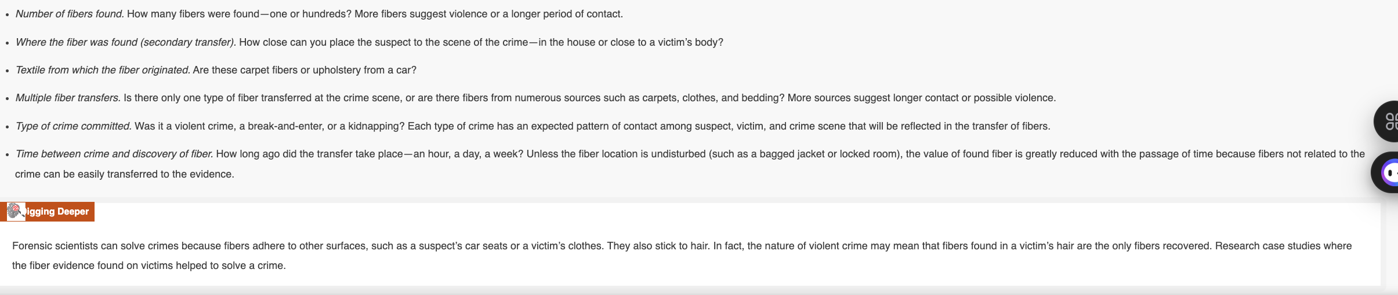Open the floating four-loop command icon
Image resolution: width=1398 pixels, height=295 pixels.
[x=1389, y=121]
